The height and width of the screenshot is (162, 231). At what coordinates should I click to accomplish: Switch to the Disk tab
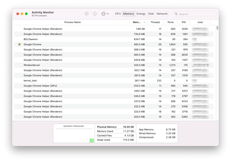(151, 14)
